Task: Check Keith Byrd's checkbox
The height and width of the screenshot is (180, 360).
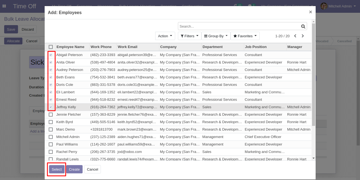Action: point(51,122)
